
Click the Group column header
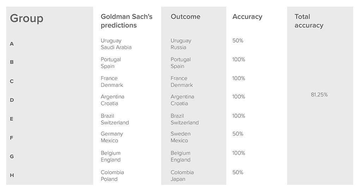[27, 18]
